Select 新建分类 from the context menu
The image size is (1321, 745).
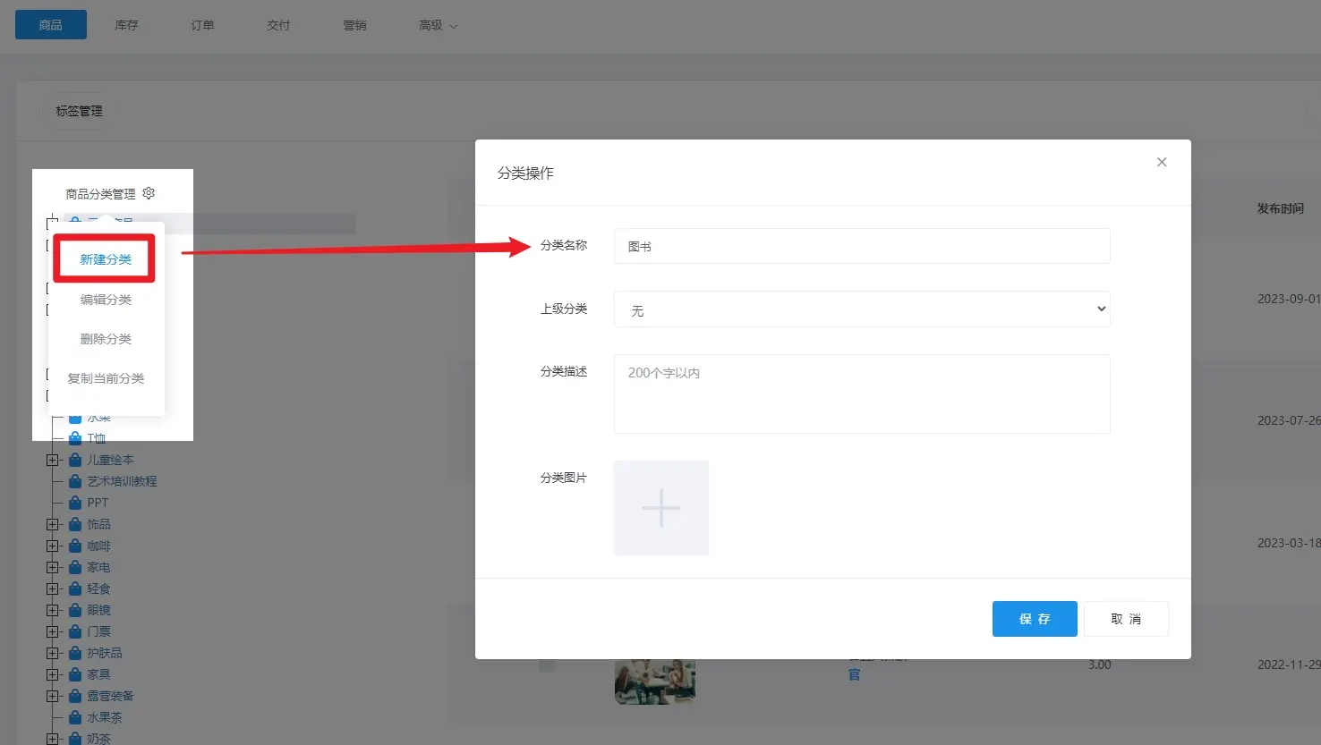pyautogui.click(x=106, y=259)
